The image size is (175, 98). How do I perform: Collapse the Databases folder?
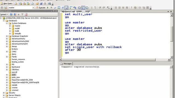(4, 21)
